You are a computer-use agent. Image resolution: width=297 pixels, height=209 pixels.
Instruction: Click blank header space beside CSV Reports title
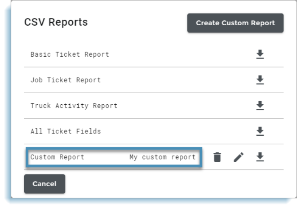137,22
